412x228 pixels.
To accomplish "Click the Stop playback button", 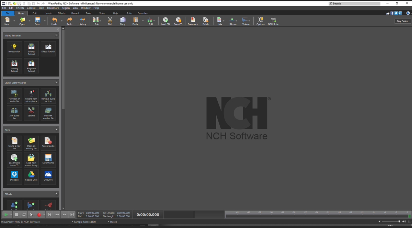I will pyautogui.click(x=16, y=215).
